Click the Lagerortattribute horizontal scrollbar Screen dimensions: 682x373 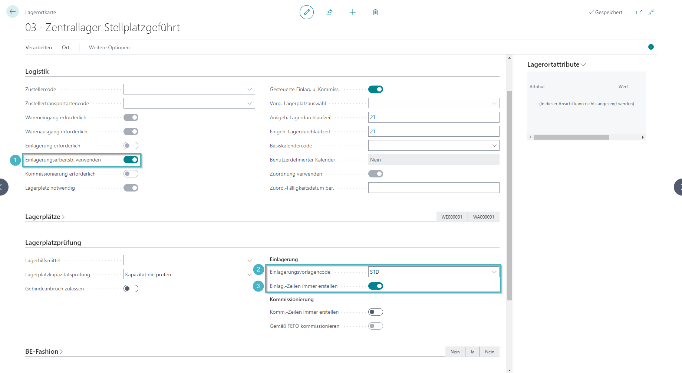coord(571,137)
